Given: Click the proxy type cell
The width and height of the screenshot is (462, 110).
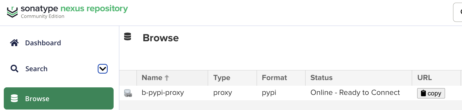Looking at the screenshot, I should point(223,93).
